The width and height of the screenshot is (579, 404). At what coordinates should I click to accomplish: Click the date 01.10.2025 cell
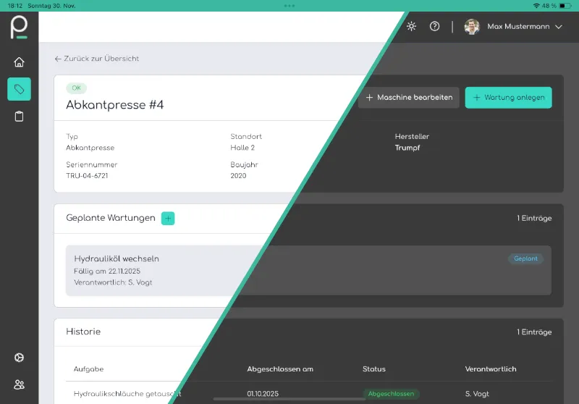[x=263, y=394]
